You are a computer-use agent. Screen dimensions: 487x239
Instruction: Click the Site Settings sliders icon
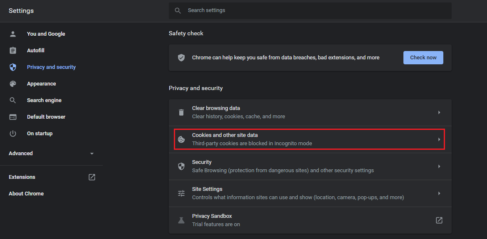[x=181, y=193]
